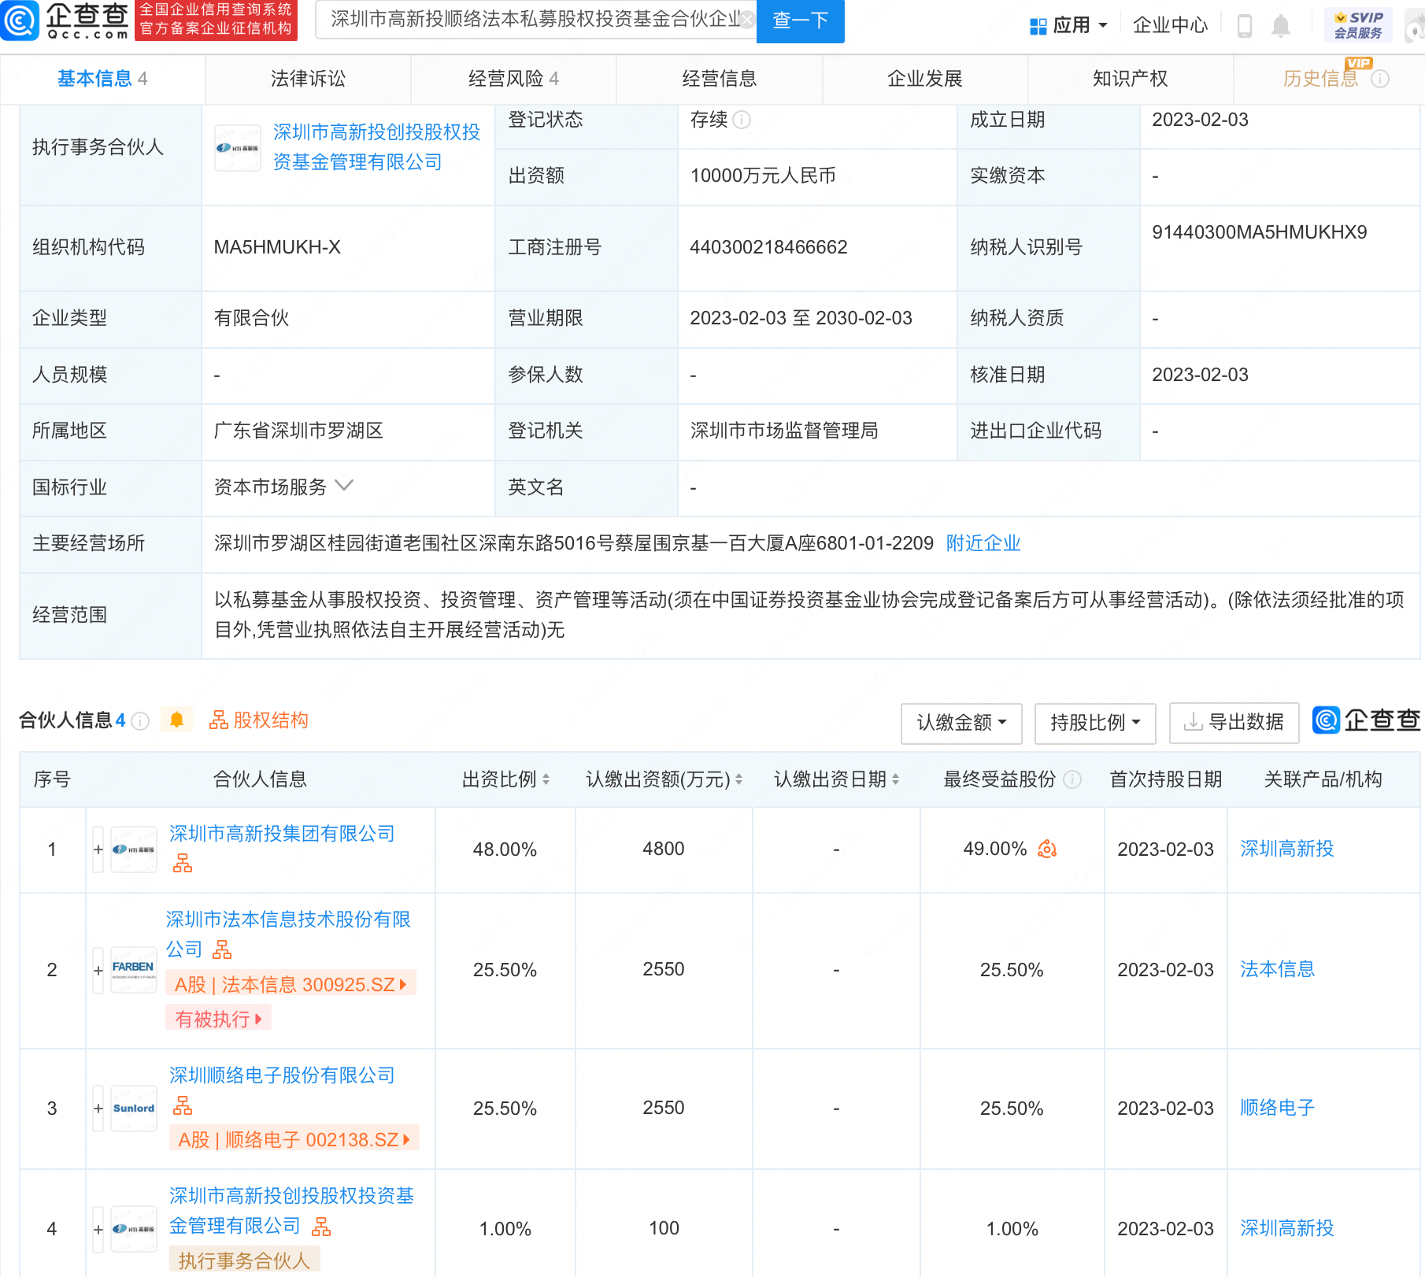The width and height of the screenshot is (1425, 1277).
Task: Switch to 经营风险 tab
Action: tap(513, 79)
